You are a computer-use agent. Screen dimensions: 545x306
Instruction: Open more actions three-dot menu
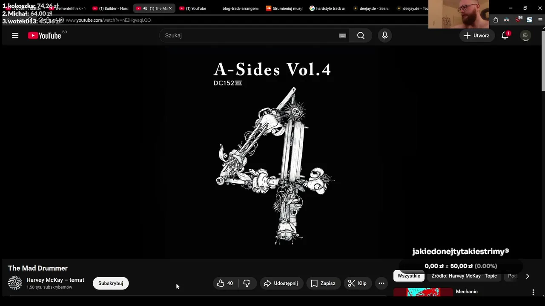pyautogui.click(x=381, y=283)
